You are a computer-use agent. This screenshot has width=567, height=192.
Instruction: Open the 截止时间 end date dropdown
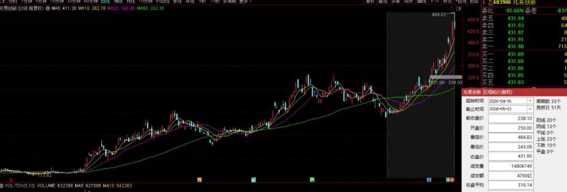pos(530,109)
